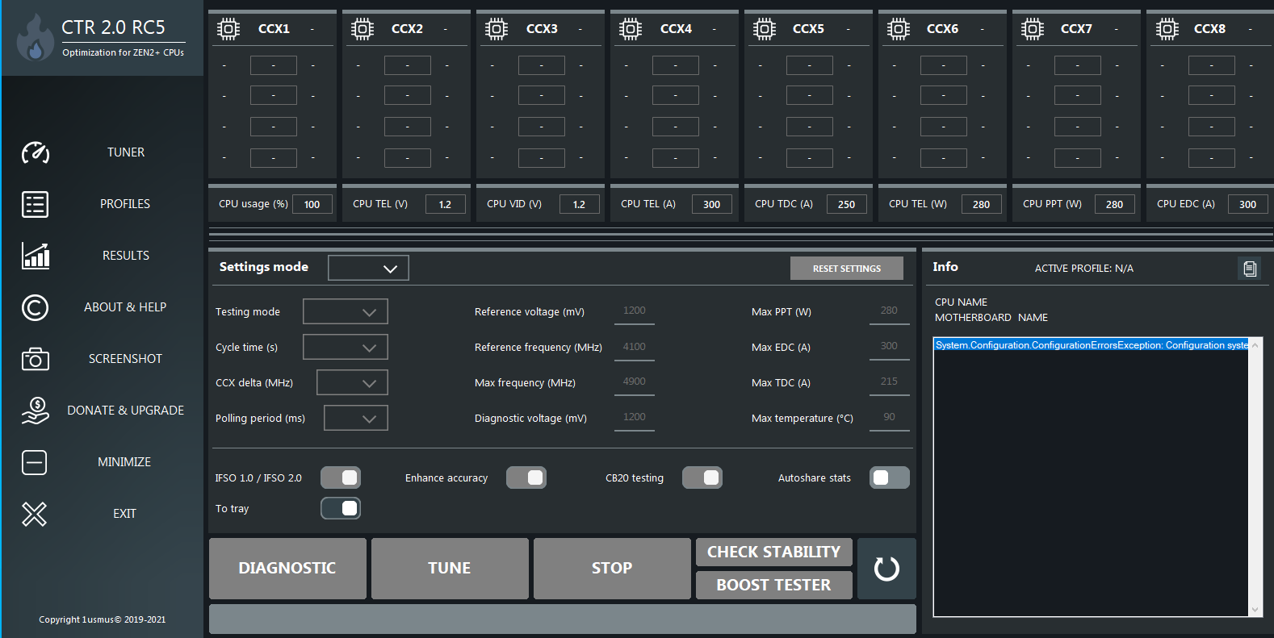Screen dimensions: 1274x638
Task: Click the RESET SETTINGS button
Action: click(x=847, y=269)
